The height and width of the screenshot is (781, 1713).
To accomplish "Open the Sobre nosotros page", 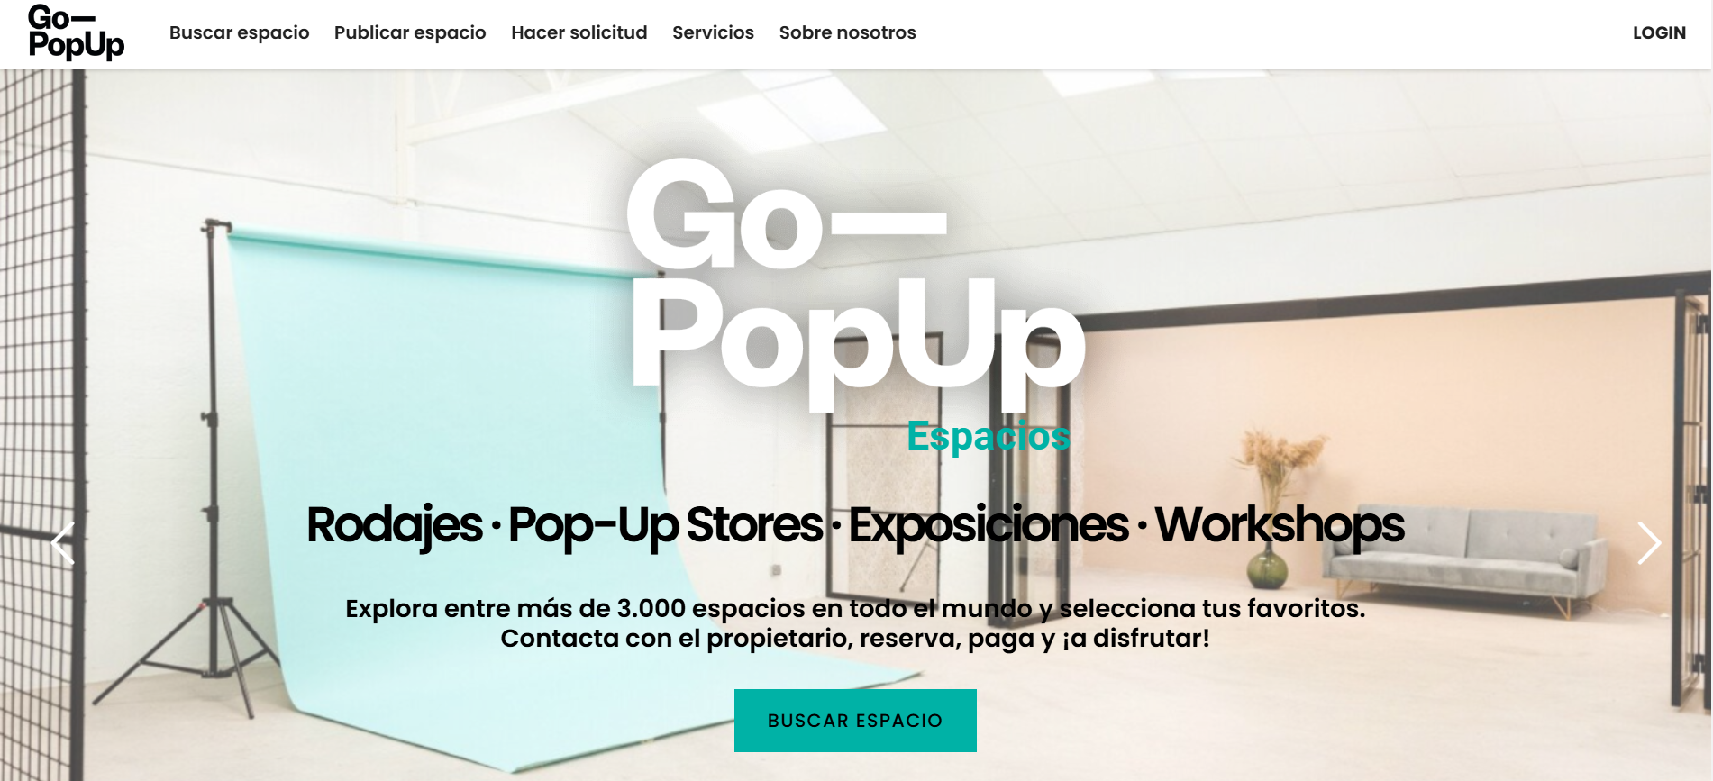I will (847, 32).
